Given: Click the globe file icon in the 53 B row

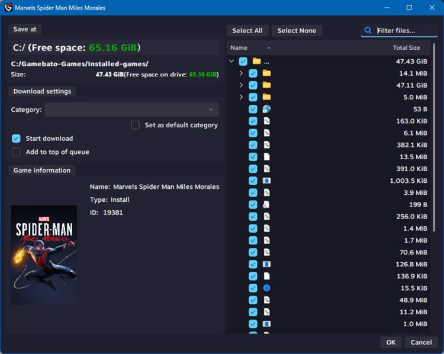Looking at the screenshot, I should [x=266, y=109].
